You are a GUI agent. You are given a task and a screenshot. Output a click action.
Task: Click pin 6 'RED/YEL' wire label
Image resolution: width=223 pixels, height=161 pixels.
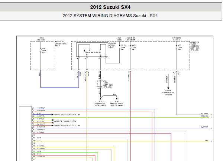[41, 122]
